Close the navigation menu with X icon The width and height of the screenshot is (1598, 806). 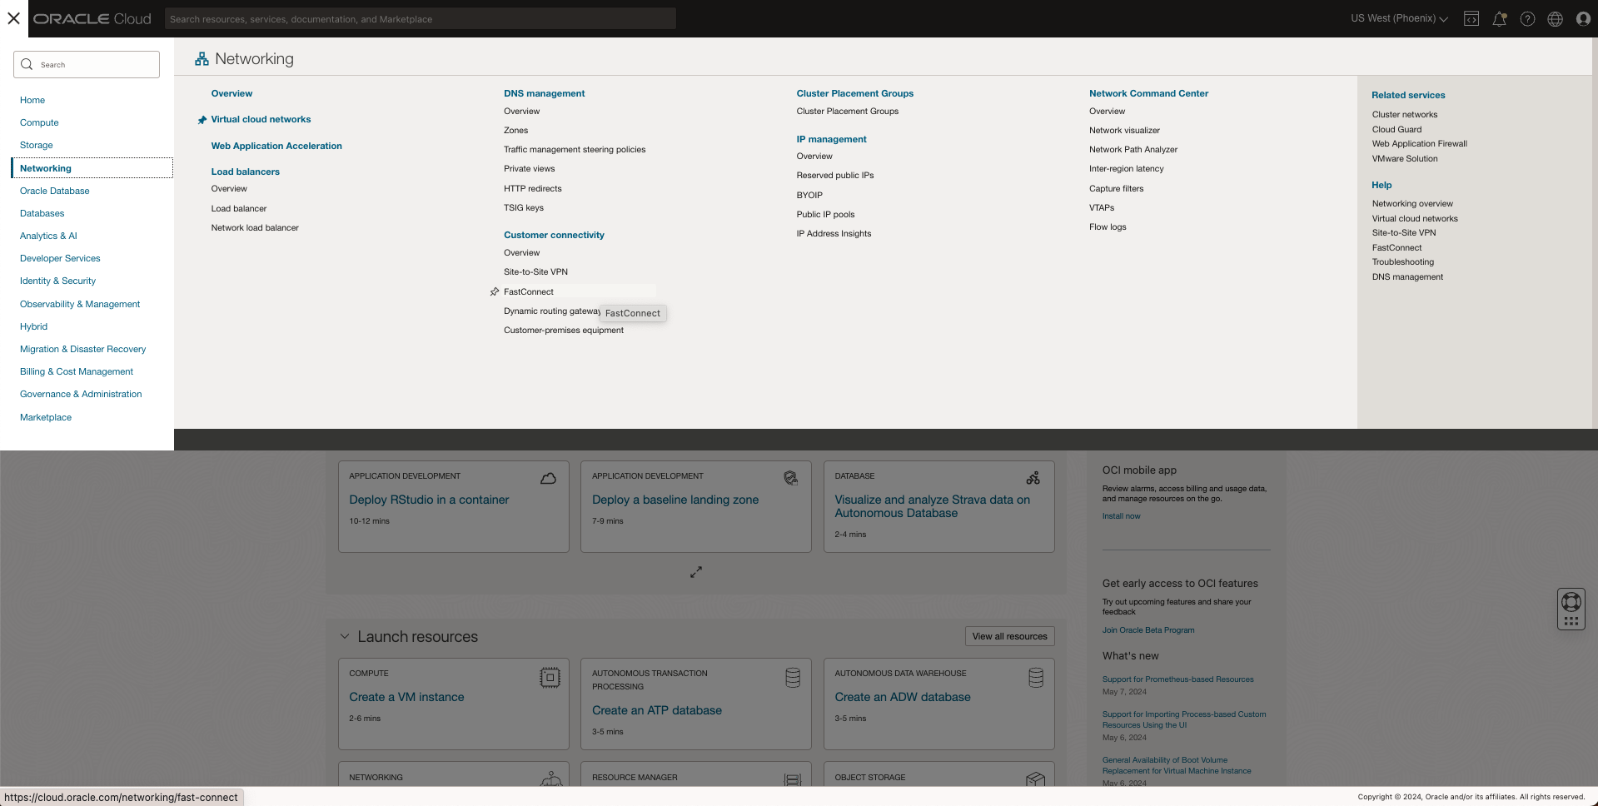click(14, 18)
